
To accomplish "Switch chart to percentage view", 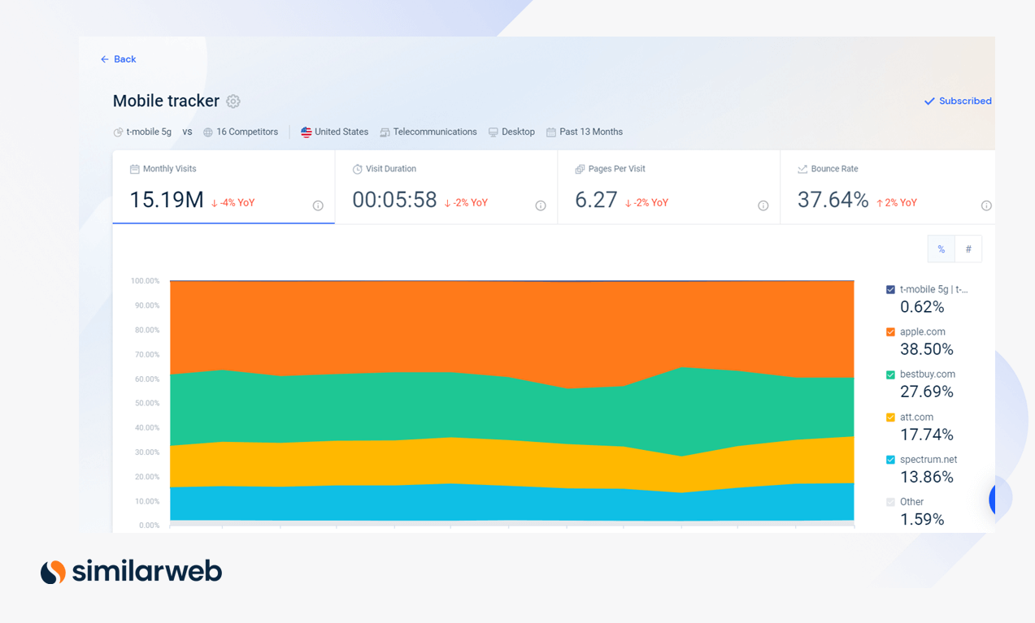I will click(x=942, y=249).
